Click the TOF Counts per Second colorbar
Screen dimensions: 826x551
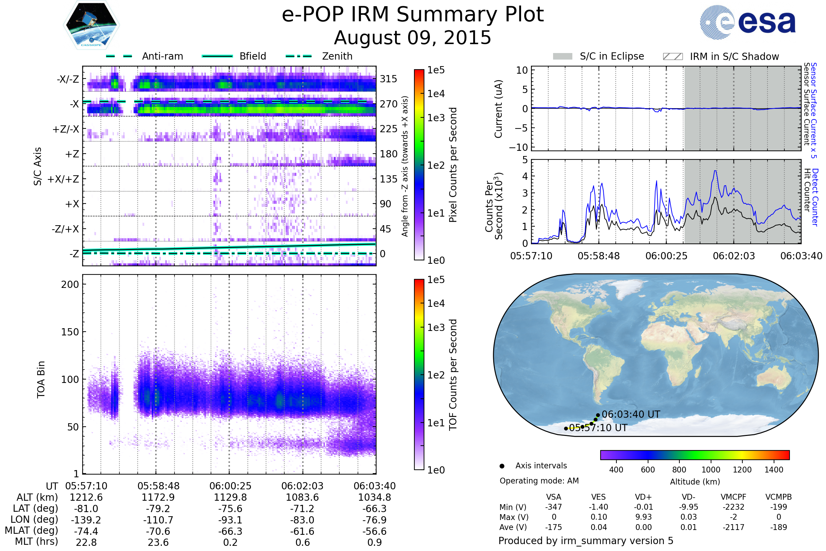pos(419,374)
